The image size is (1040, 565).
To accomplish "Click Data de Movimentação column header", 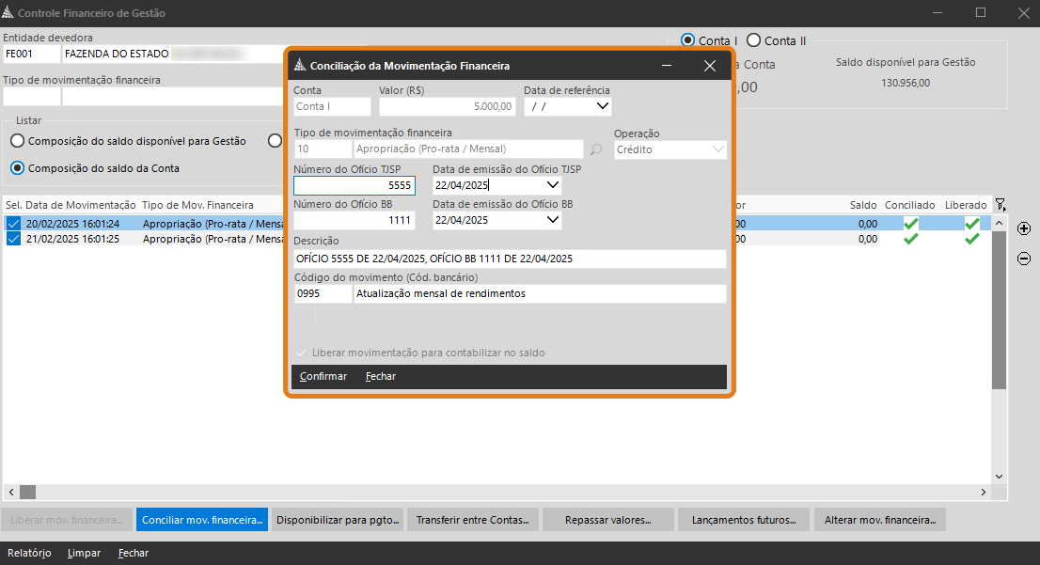I will click(x=80, y=205).
